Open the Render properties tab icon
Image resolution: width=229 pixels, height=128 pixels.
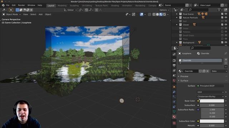(x=174, y=60)
